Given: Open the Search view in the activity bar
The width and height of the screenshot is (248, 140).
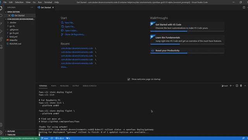Looking at the screenshot, I should pyautogui.click(x=1, y=16).
